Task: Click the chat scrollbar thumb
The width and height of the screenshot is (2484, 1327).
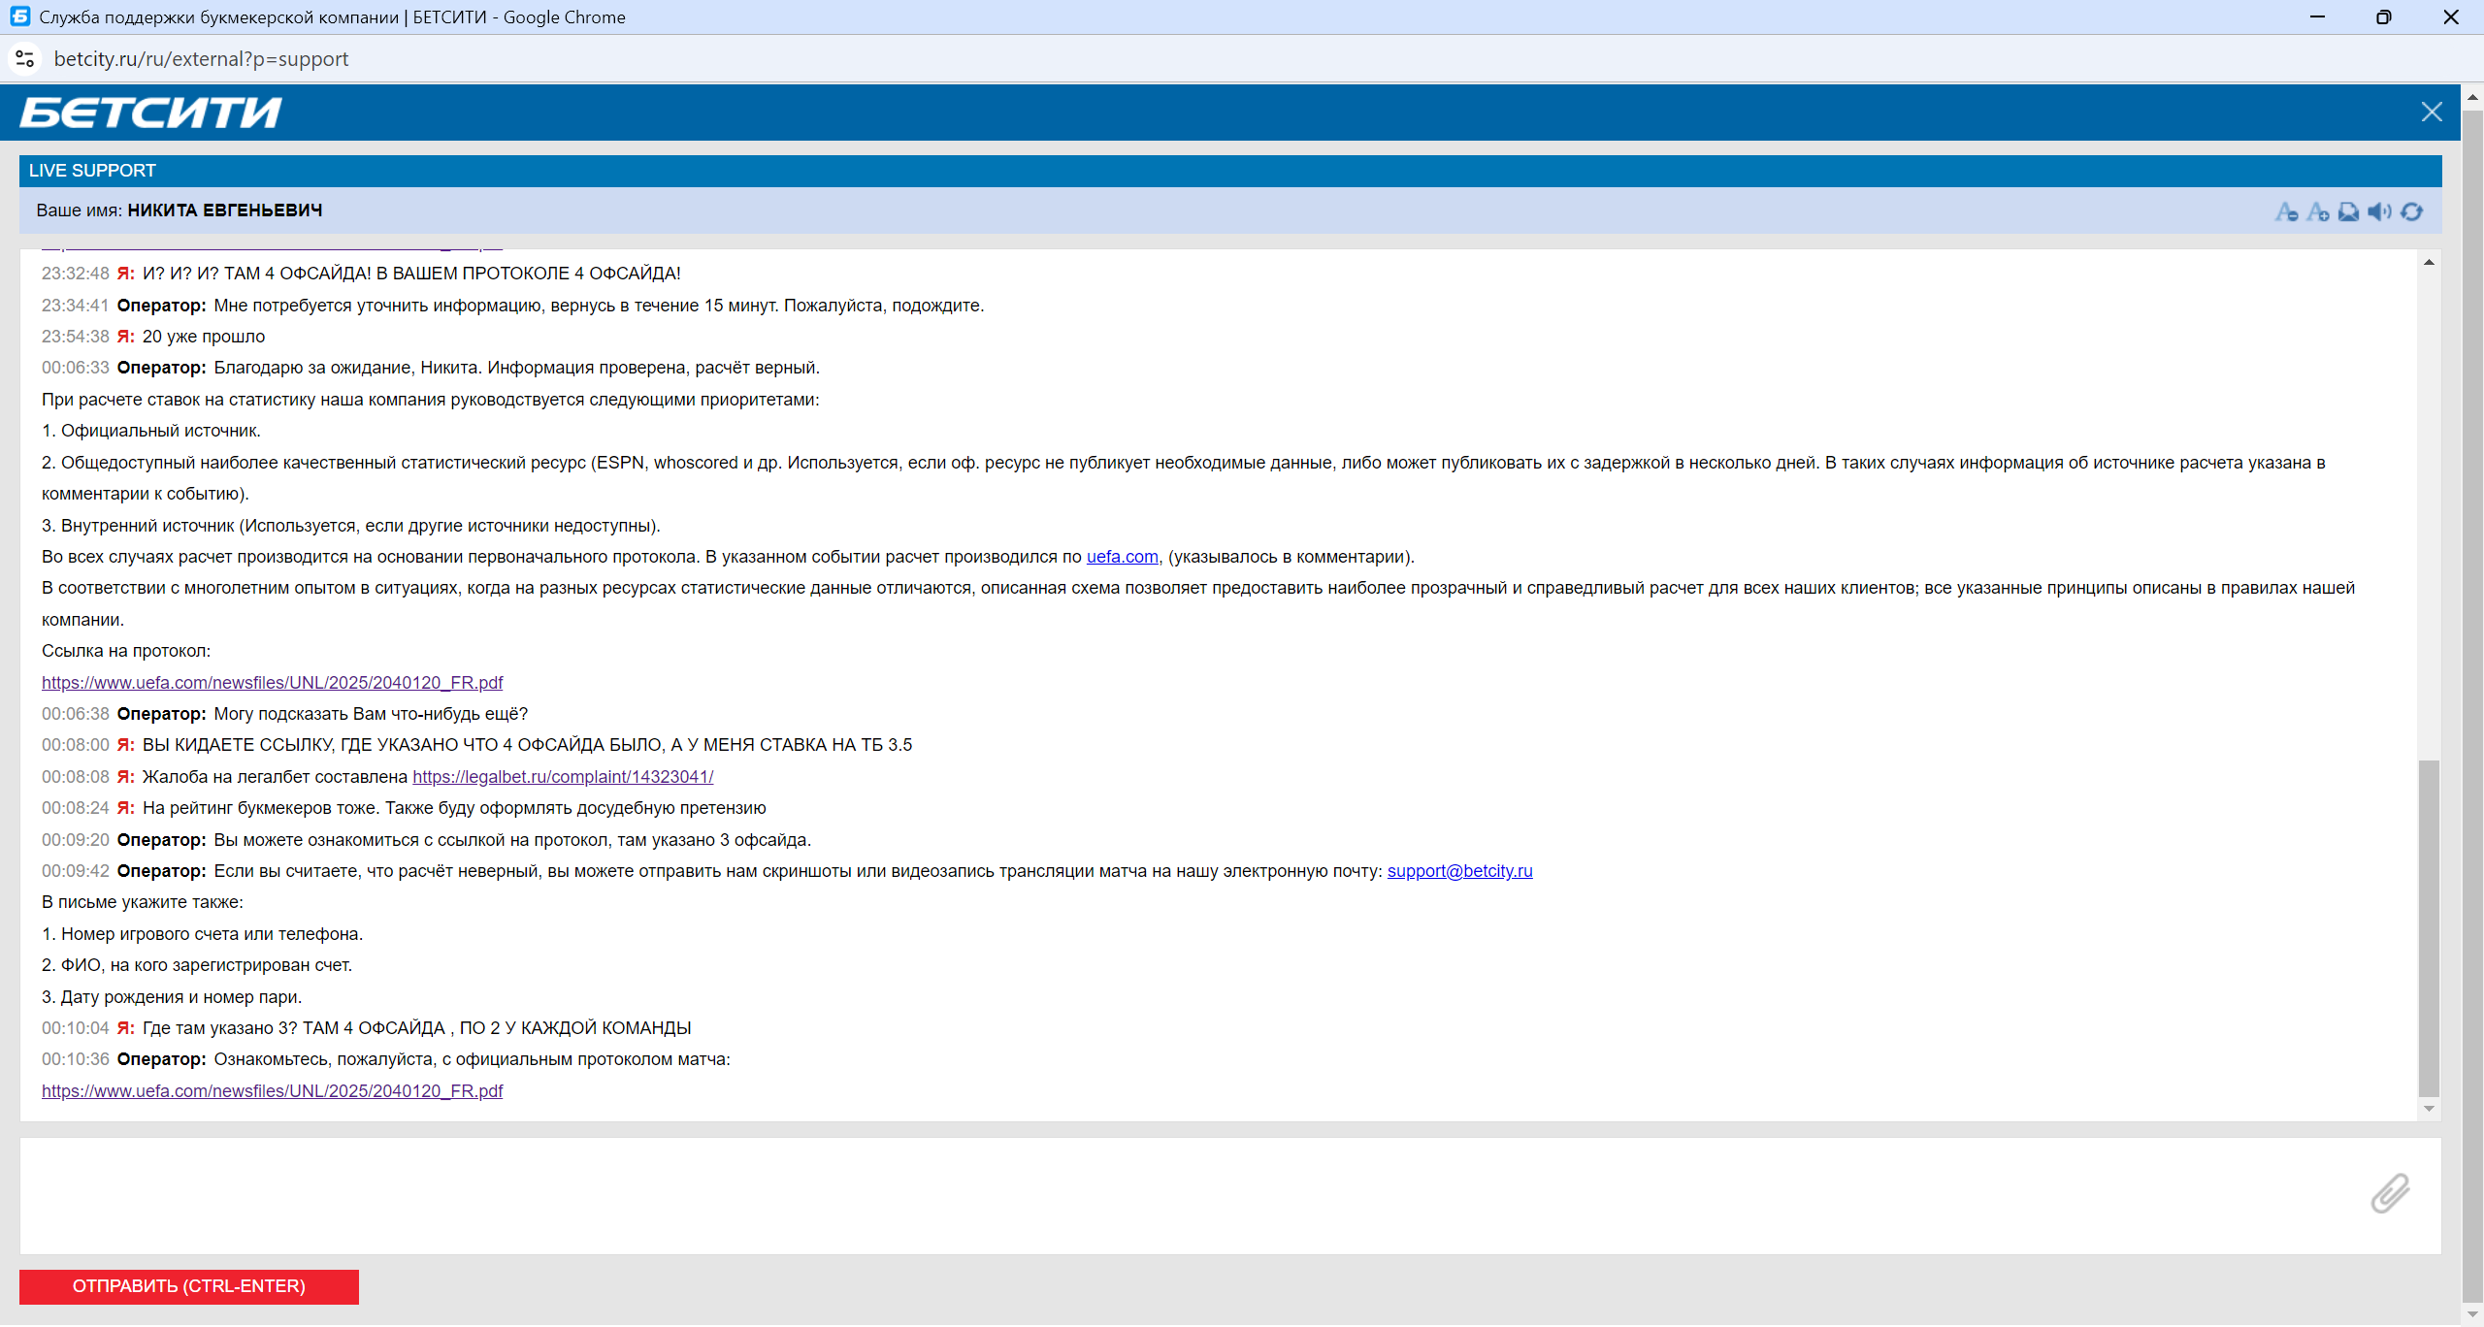Action: point(2429,926)
